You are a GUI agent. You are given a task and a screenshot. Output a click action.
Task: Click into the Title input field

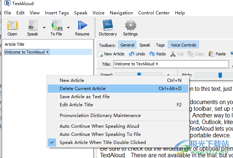171,64
